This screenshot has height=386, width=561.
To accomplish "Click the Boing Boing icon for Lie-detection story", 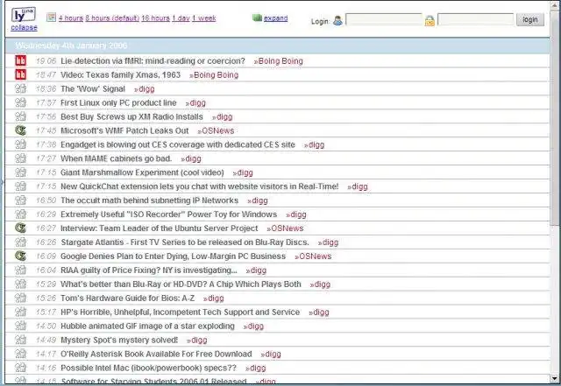I will 21,60.
